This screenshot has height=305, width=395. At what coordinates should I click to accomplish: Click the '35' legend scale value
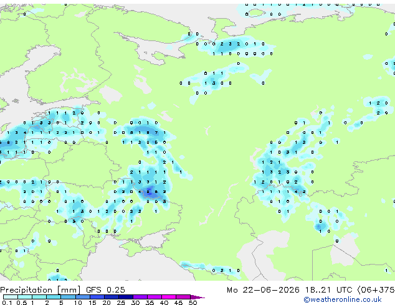[150, 303]
